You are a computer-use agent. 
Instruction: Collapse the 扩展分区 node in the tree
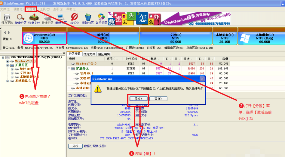click(8, 65)
